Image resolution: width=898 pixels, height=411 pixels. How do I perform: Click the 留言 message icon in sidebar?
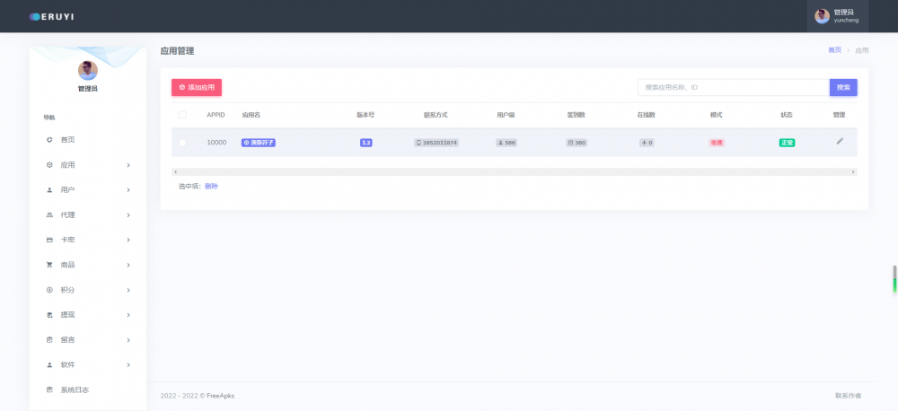tap(49, 340)
